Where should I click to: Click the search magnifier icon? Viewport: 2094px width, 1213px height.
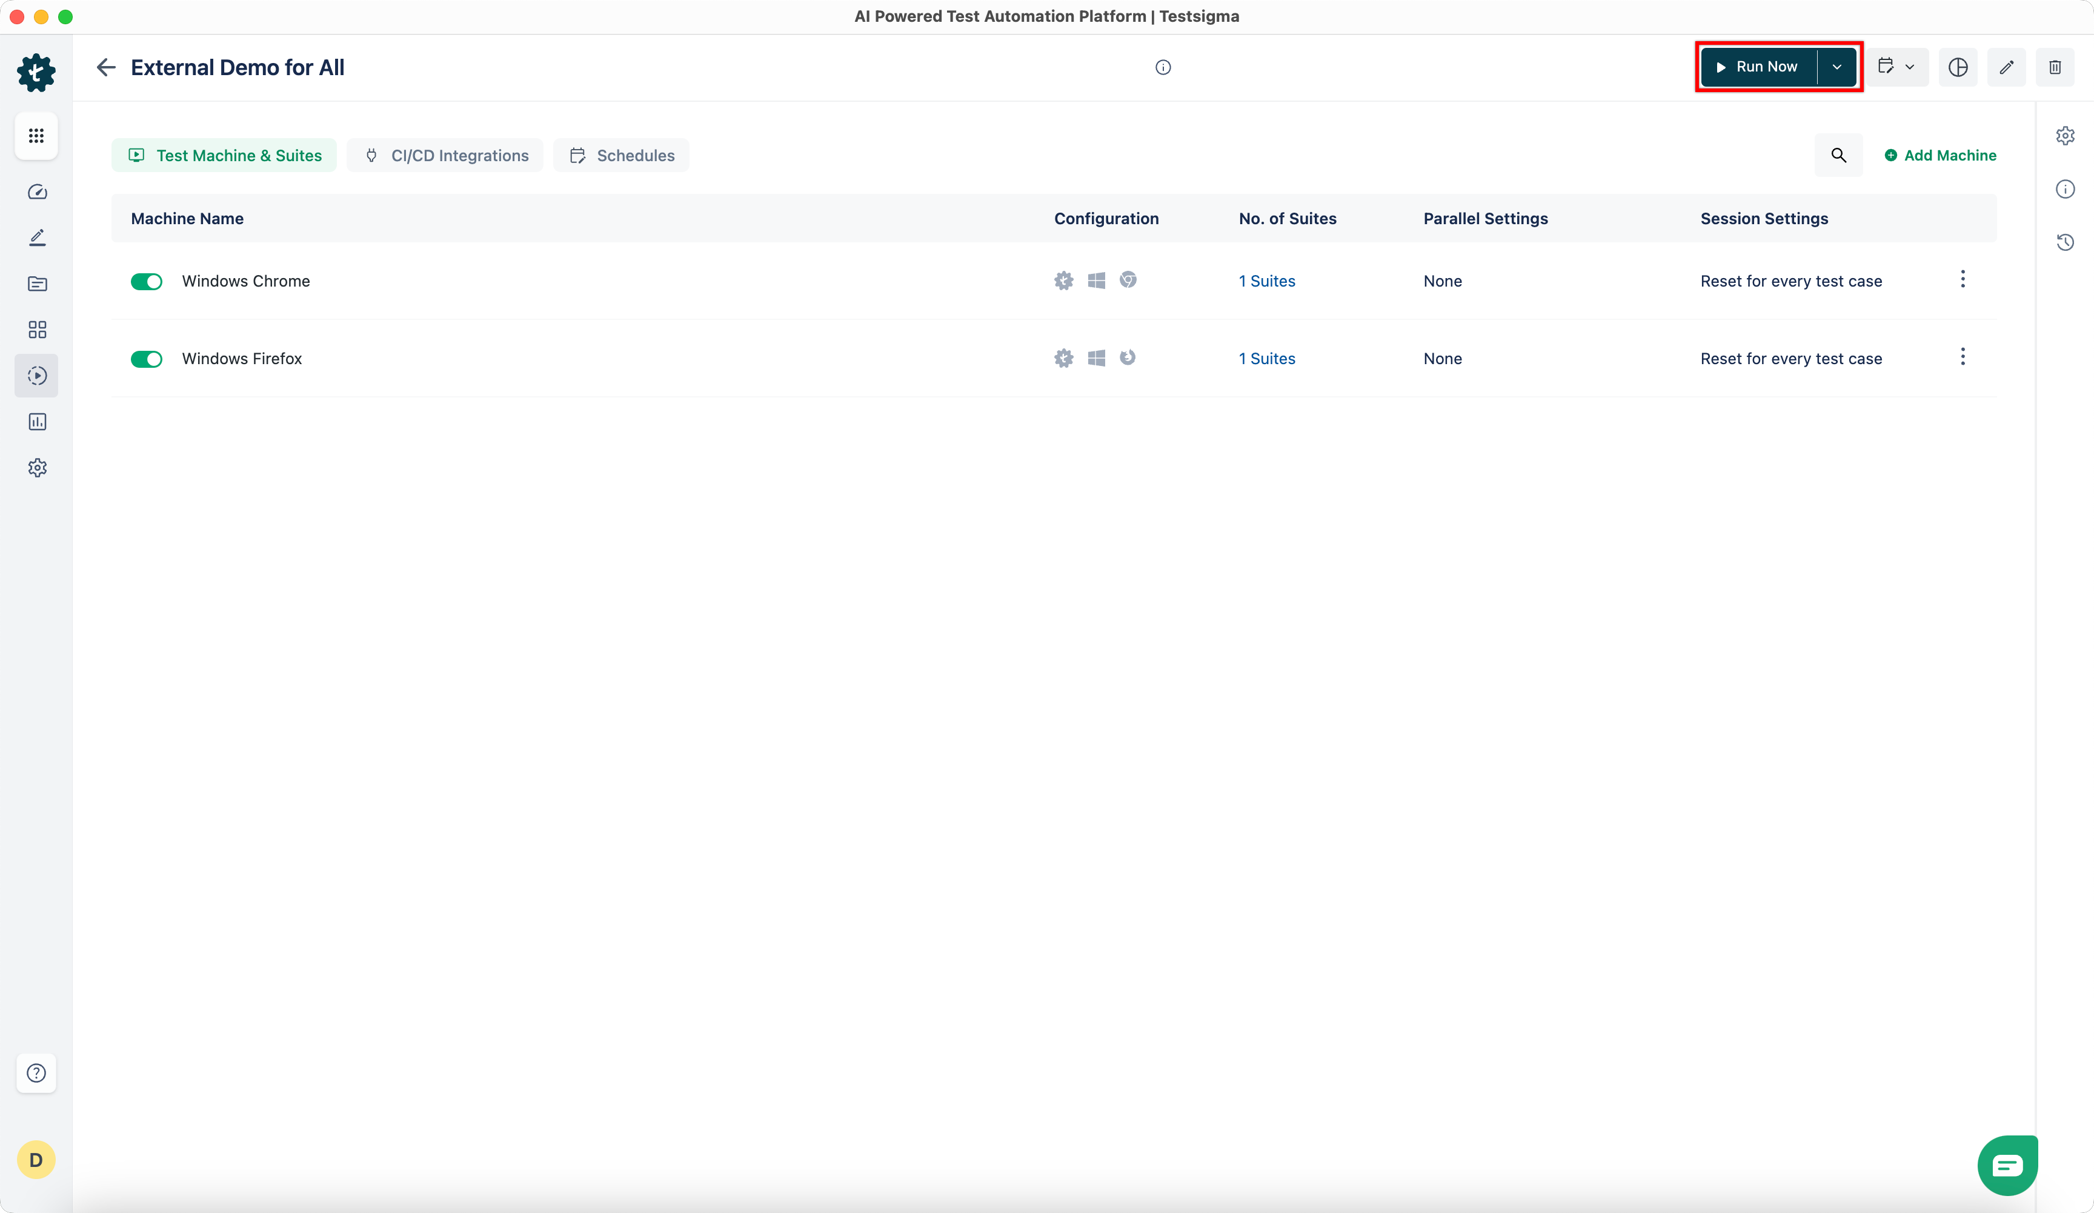pos(1838,155)
